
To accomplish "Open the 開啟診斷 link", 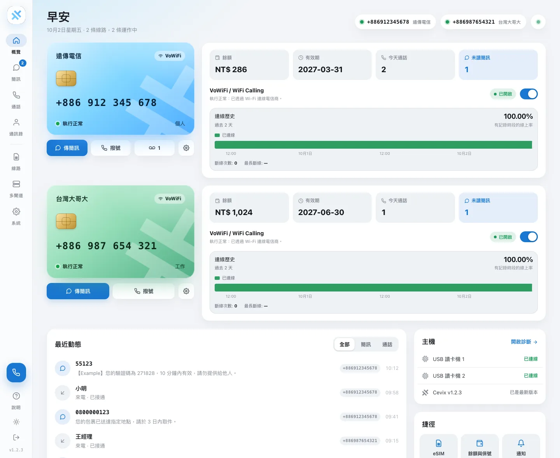I will (x=524, y=342).
